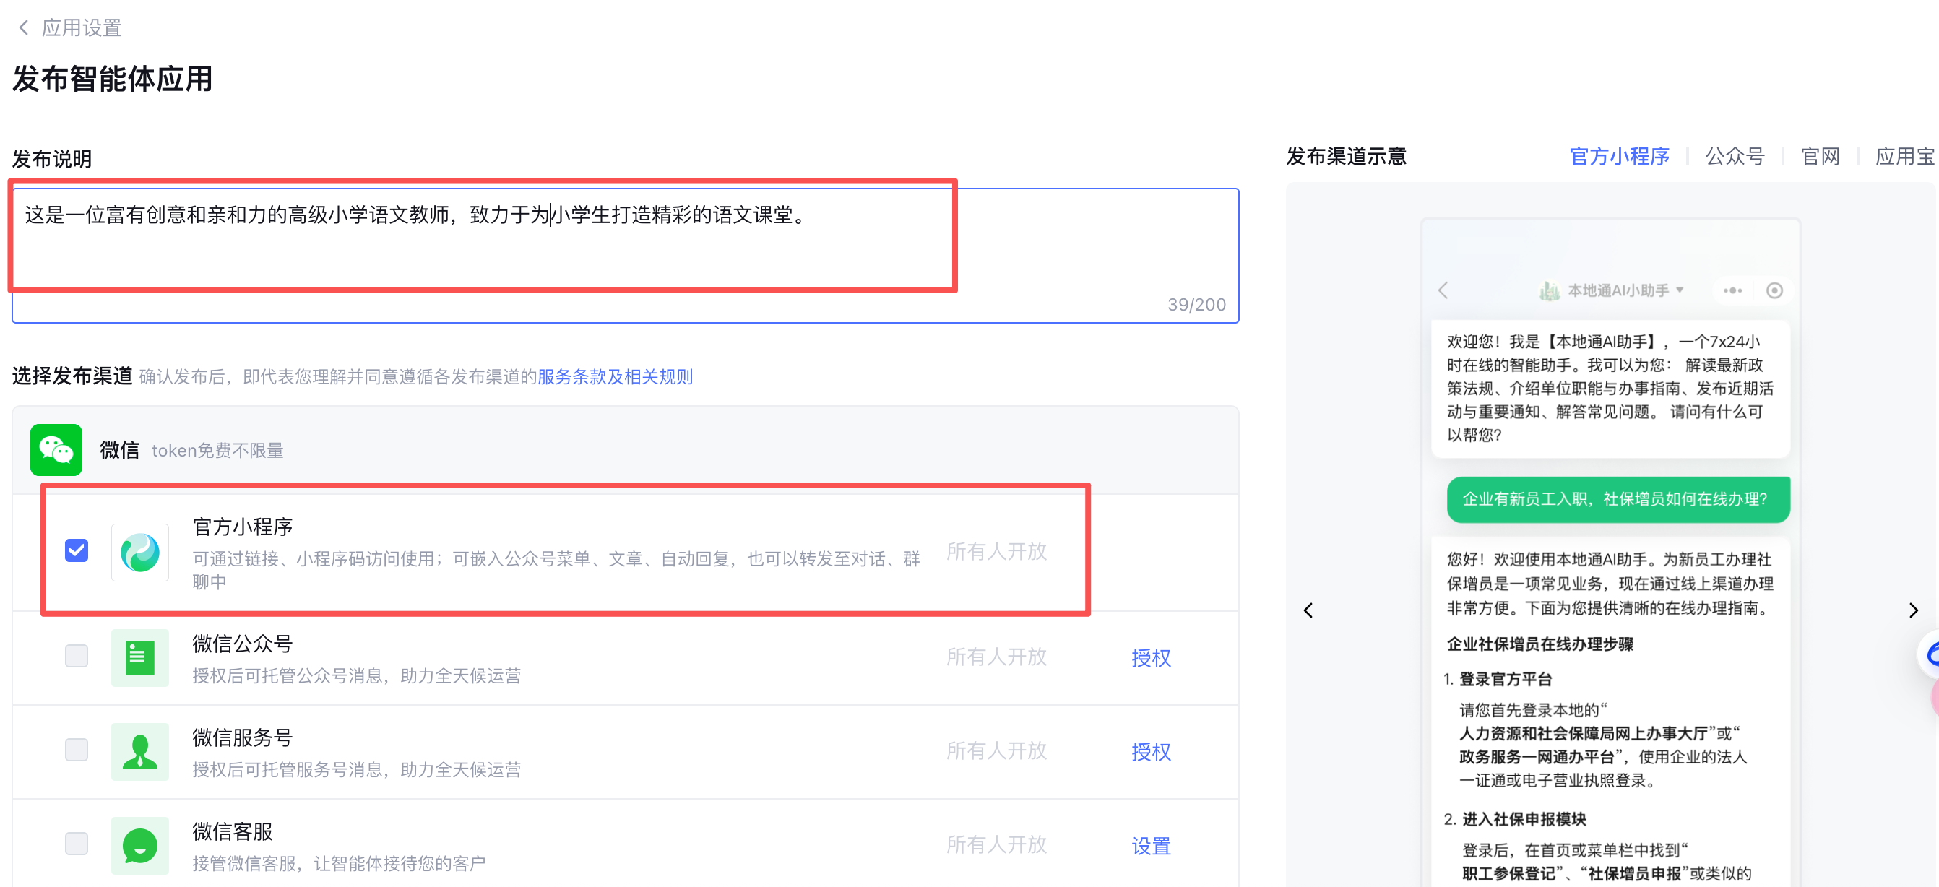Viewport: 1939px width, 887px height.
Task: Check the 微信服务号 checkbox
Action: (x=77, y=750)
